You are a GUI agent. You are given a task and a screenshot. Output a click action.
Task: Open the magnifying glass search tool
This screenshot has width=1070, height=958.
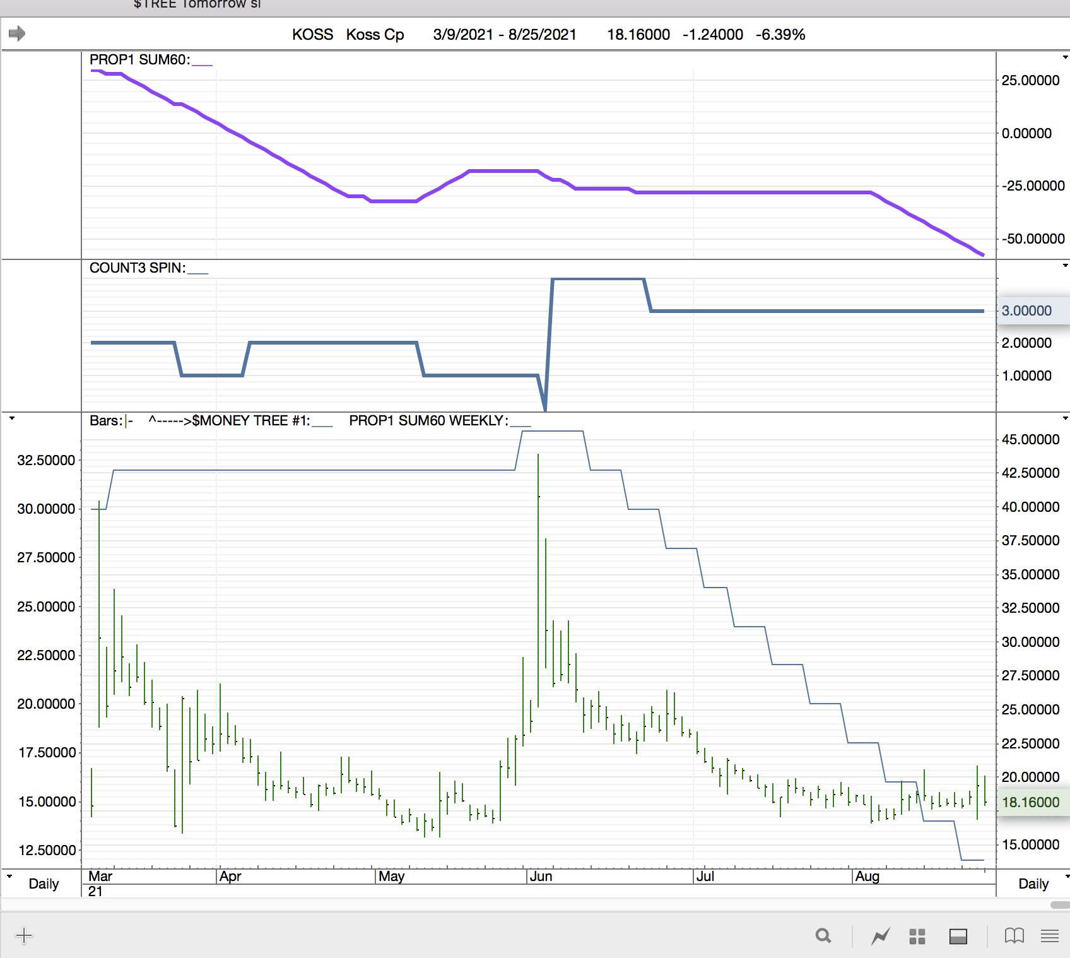coord(823,936)
